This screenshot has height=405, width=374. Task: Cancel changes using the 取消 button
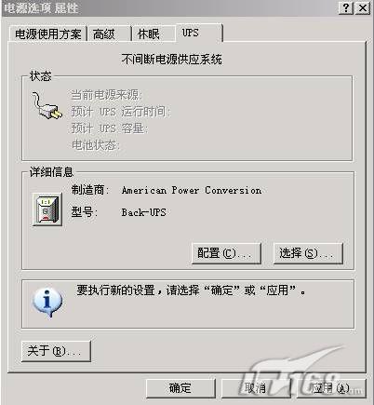click(256, 388)
